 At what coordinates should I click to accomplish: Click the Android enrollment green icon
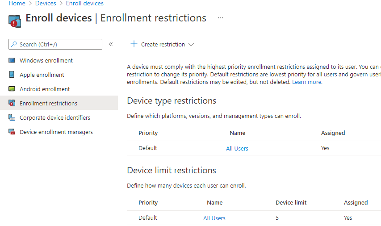click(x=12, y=89)
